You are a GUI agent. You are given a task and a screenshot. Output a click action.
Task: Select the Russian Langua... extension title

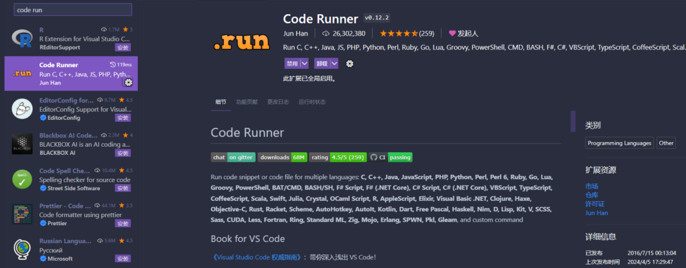66,241
